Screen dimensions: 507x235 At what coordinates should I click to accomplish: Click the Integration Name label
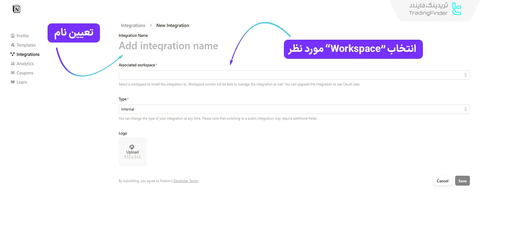(x=133, y=36)
